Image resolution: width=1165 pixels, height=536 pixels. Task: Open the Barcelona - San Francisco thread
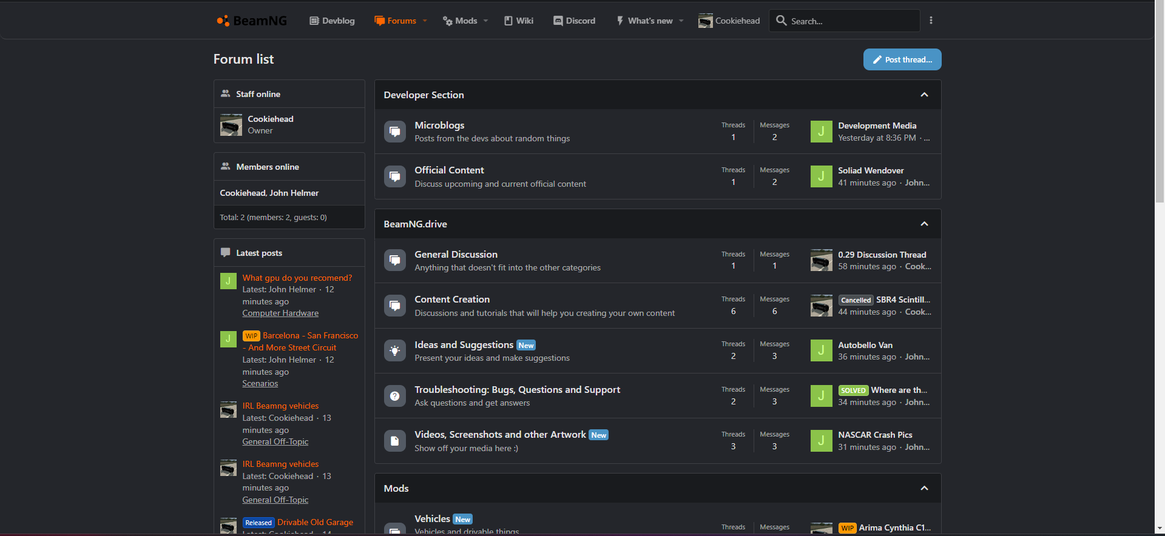(x=300, y=341)
